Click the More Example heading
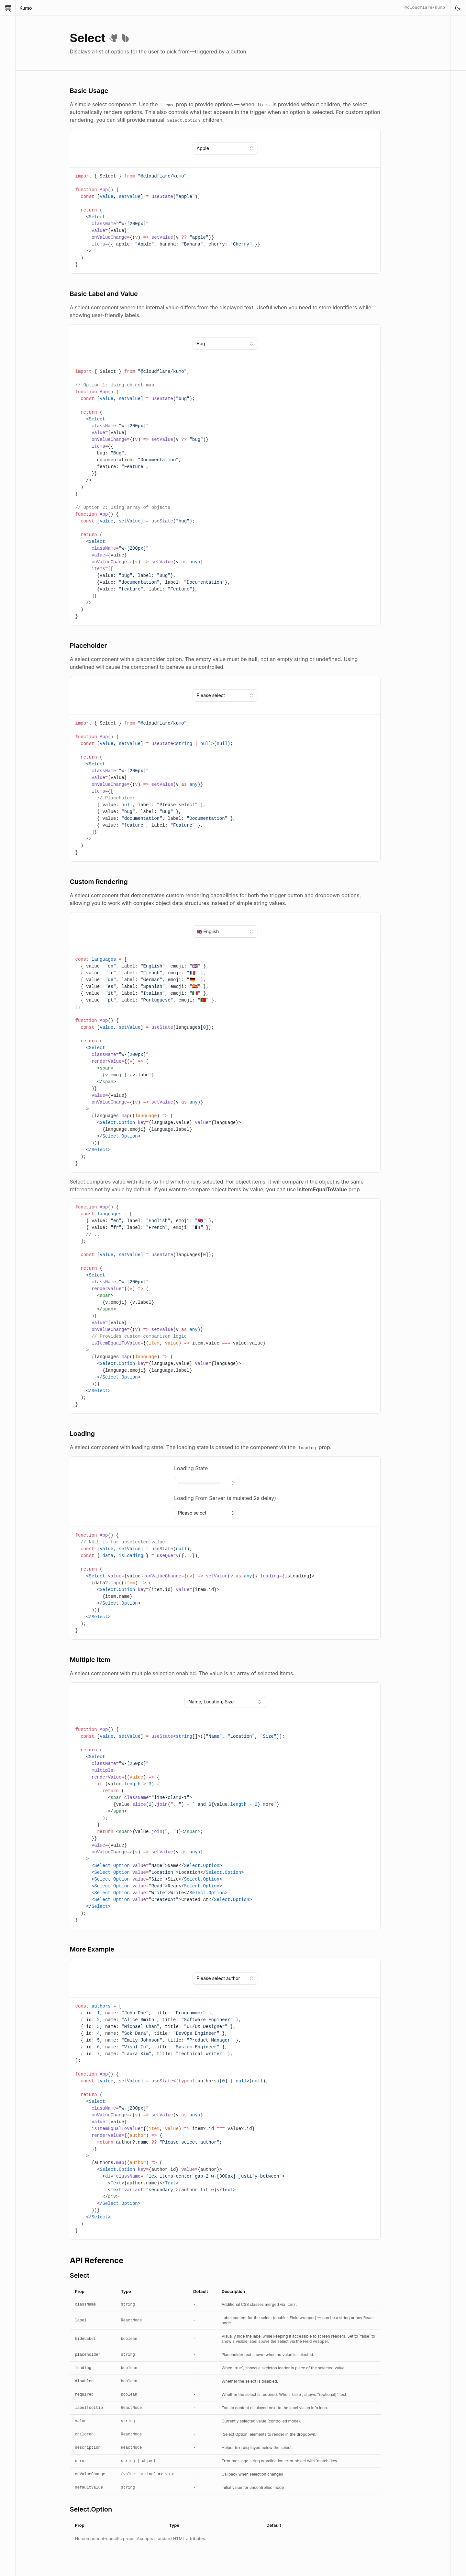 click(92, 1949)
